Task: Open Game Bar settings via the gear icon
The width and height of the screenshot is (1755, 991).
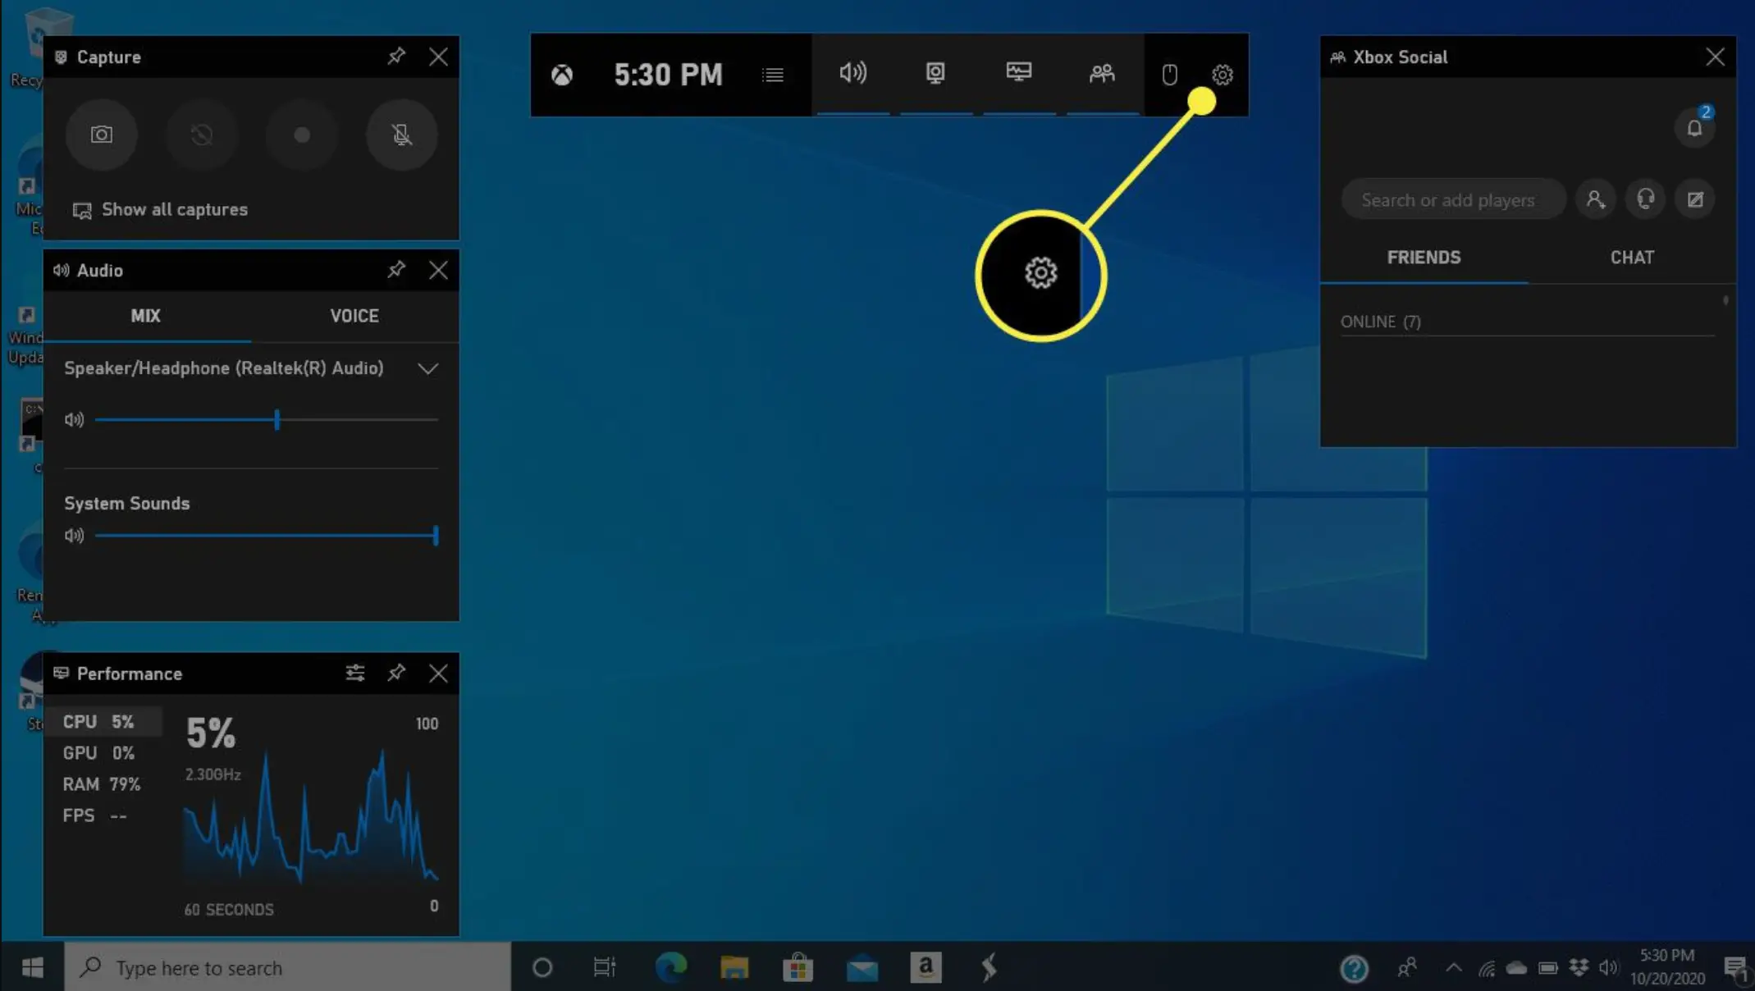Action: 1222,75
